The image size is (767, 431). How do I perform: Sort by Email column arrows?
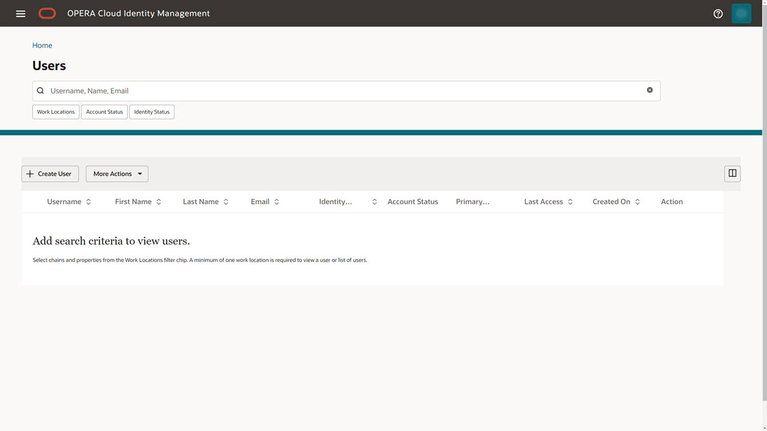(277, 202)
